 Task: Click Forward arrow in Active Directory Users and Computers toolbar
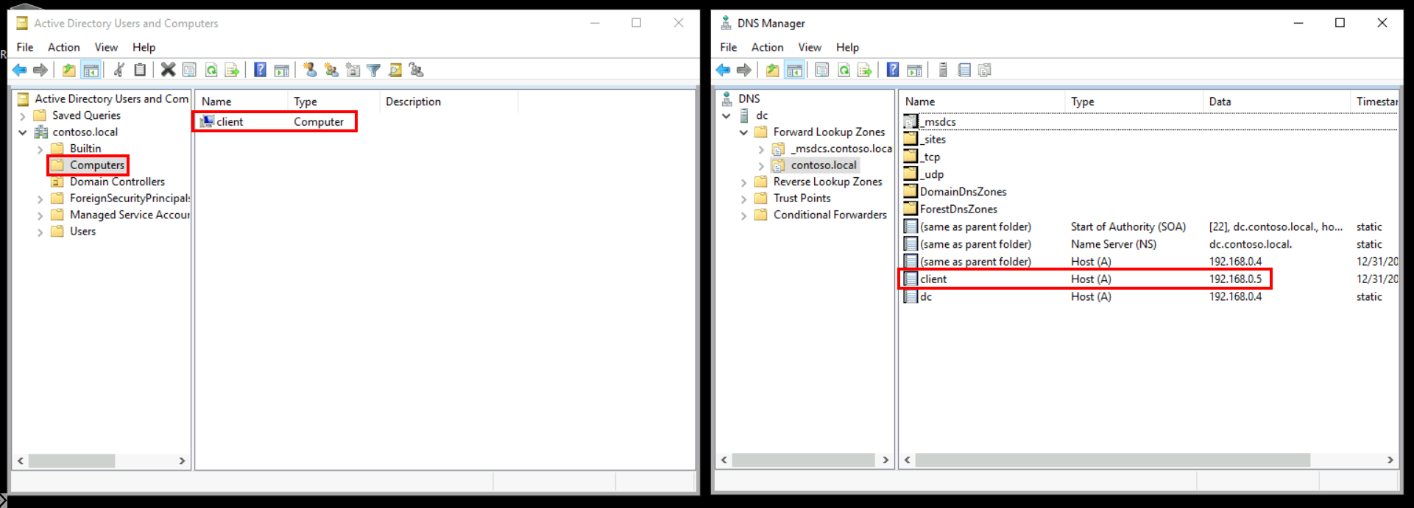40,70
